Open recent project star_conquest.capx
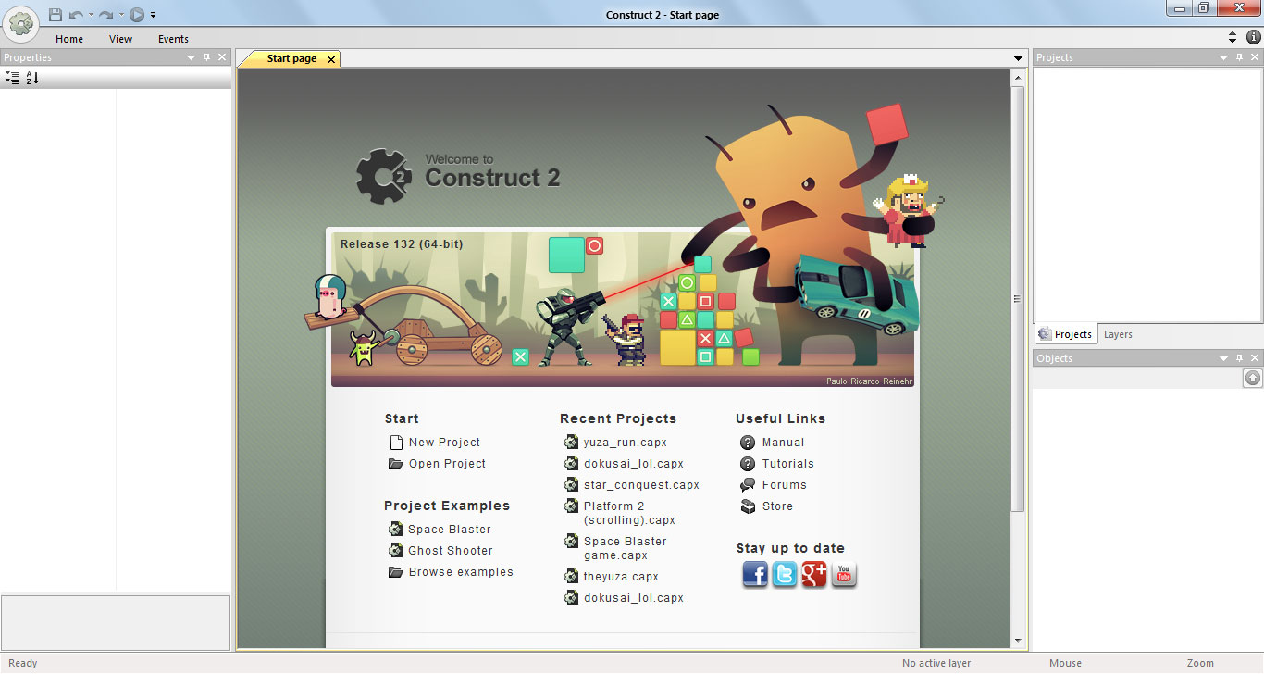 pyautogui.click(x=641, y=485)
